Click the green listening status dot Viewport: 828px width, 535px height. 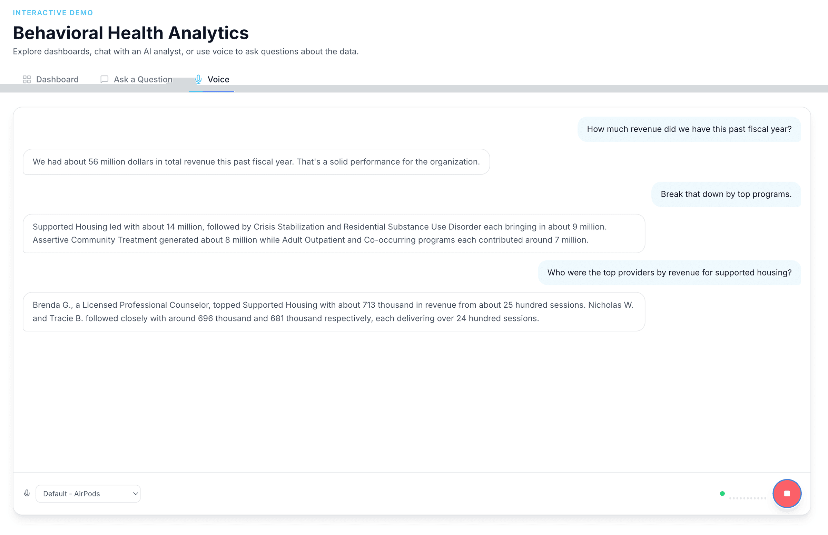(x=722, y=493)
